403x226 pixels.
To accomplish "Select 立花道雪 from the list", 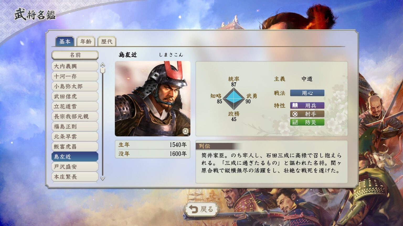I will coord(75,106).
